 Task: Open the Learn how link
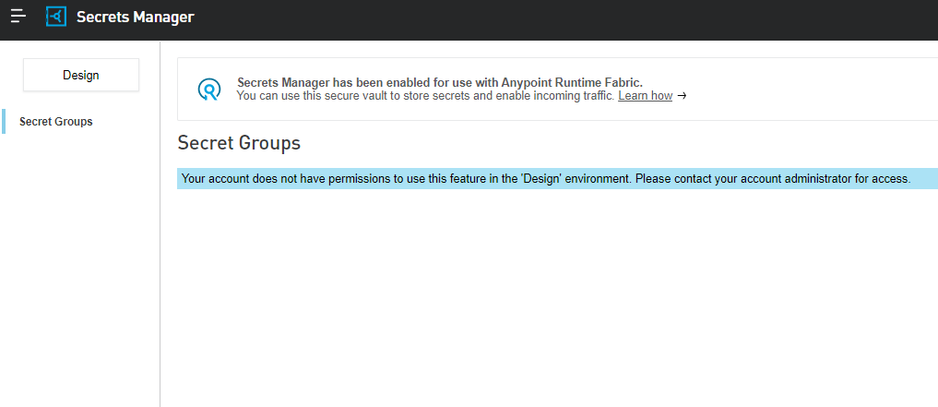pos(645,96)
